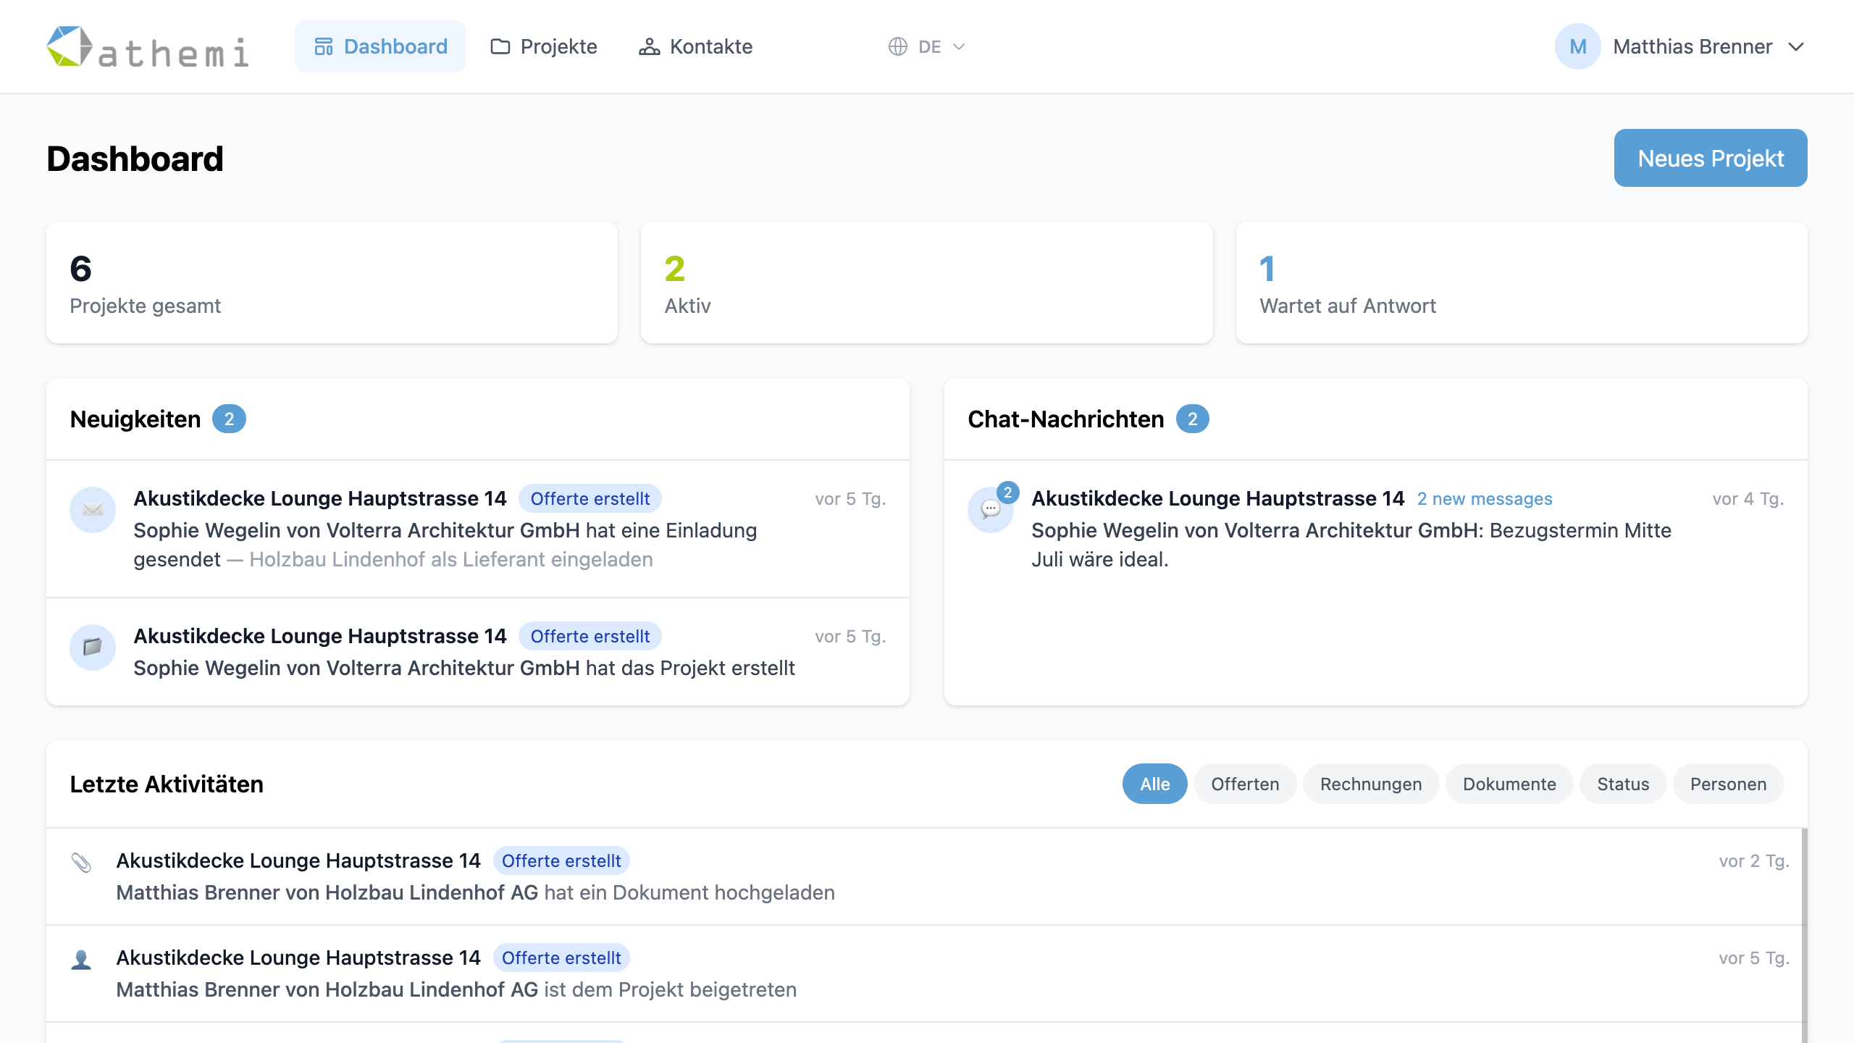This screenshot has width=1854, height=1043.
Task: Click the chat bubble icon in Chat-Nachrichten
Action: tap(990, 510)
